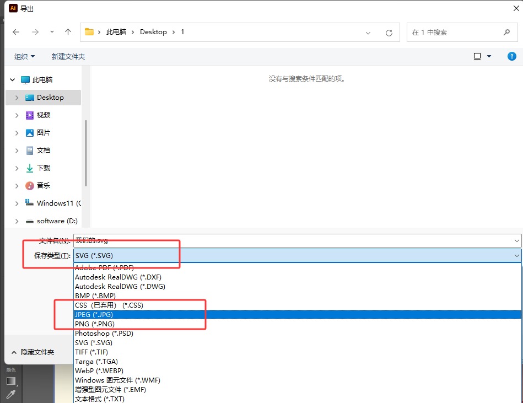Click the Up directory arrow icon
The width and height of the screenshot is (523, 403).
pos(68,33)
